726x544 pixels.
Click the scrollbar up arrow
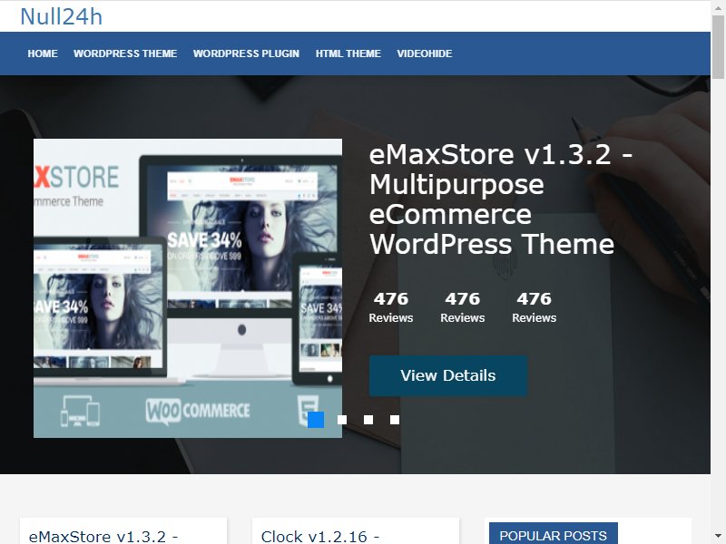[719, 7]
